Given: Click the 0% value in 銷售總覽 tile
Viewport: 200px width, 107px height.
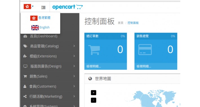Looking at the screenshot, I should pyautogui.click(x=173, y=36).
